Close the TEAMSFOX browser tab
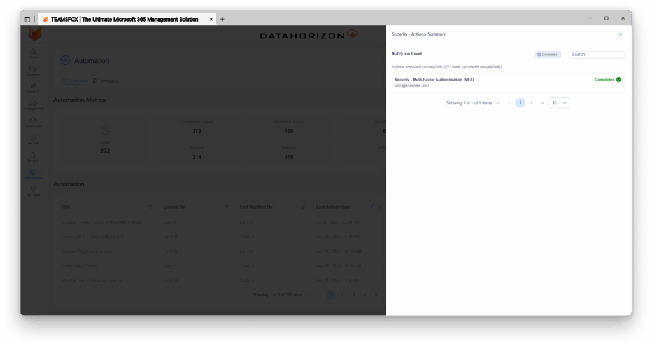 pyautogui.click(x=211, y=19)
